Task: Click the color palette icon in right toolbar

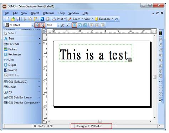Action: pos(160,33)
